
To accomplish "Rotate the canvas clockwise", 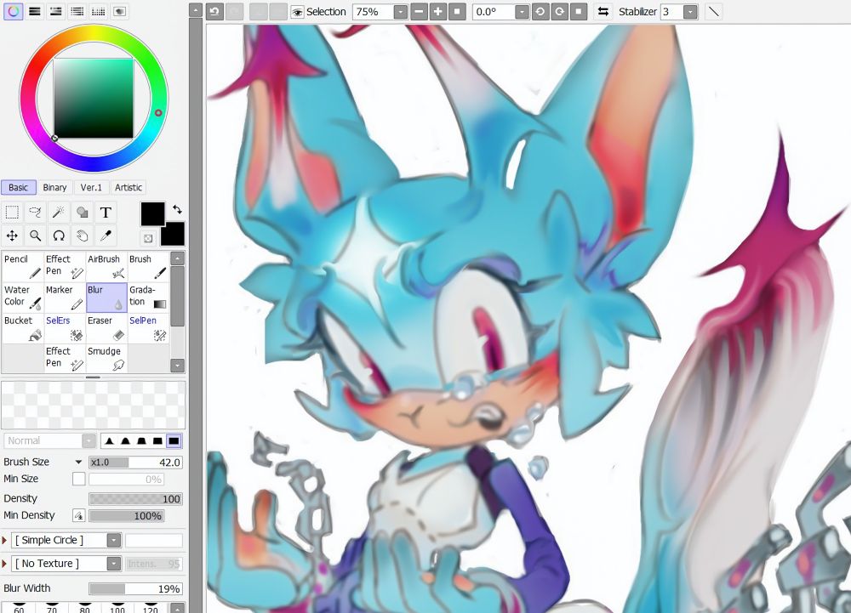I will click(x=560, y=12).
